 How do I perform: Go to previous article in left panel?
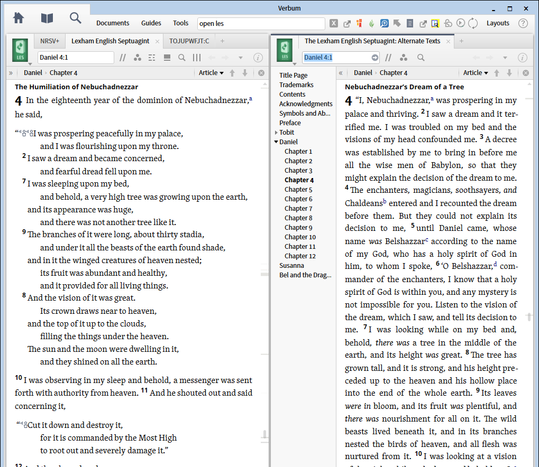coord(232,73)
